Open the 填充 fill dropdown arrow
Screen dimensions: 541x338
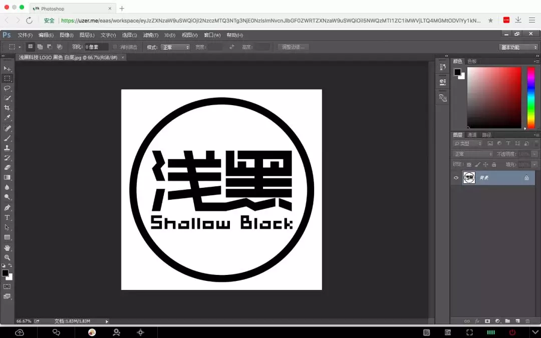pos(534,165)
